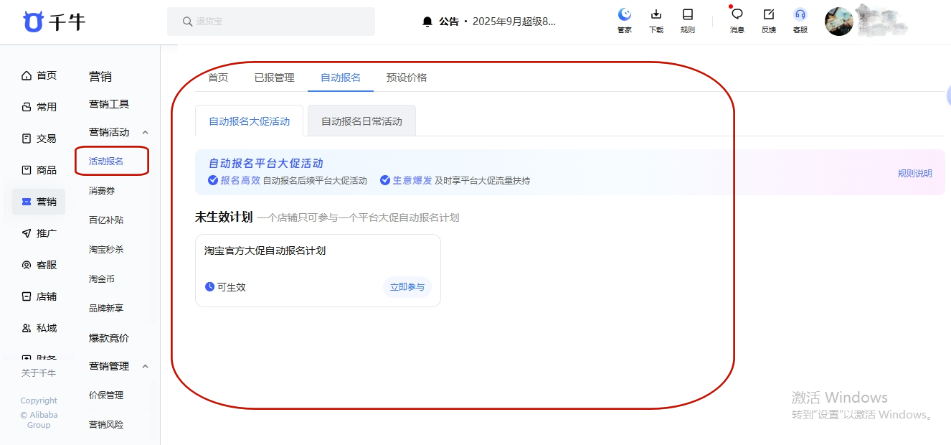Click the checkmark icon beside 报名高效
Viewport: 951px width, 445px height.
[213, 180]
